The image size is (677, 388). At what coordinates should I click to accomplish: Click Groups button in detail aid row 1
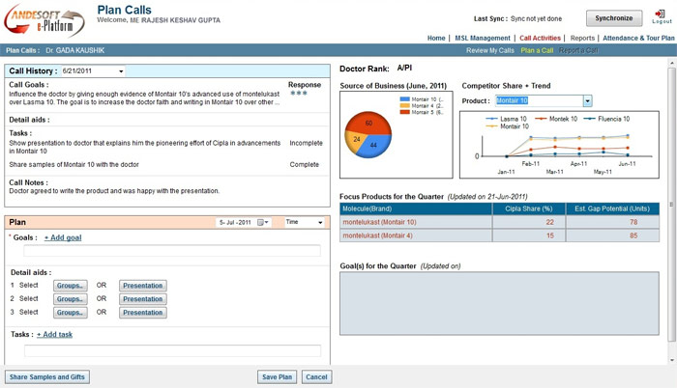[x=71, y=286]
